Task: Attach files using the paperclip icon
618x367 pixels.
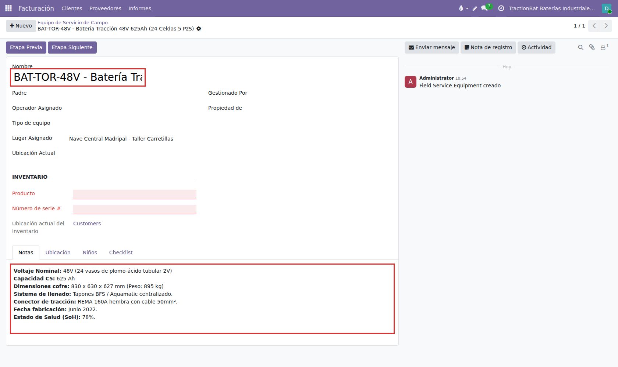Action: 592,47
